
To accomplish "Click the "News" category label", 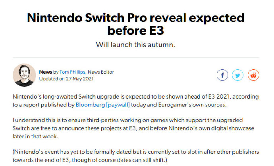I will [46, 72].
